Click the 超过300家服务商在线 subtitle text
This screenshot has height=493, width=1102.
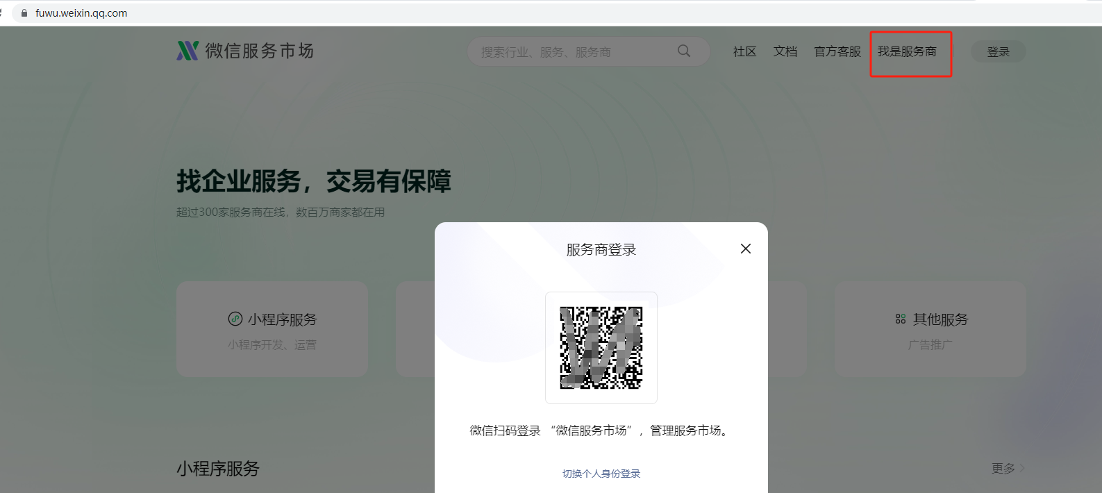tap(281, 212)
